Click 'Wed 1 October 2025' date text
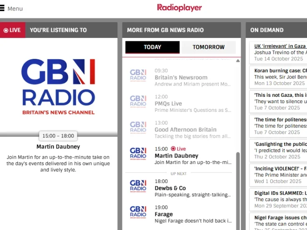 coord(278,181)
